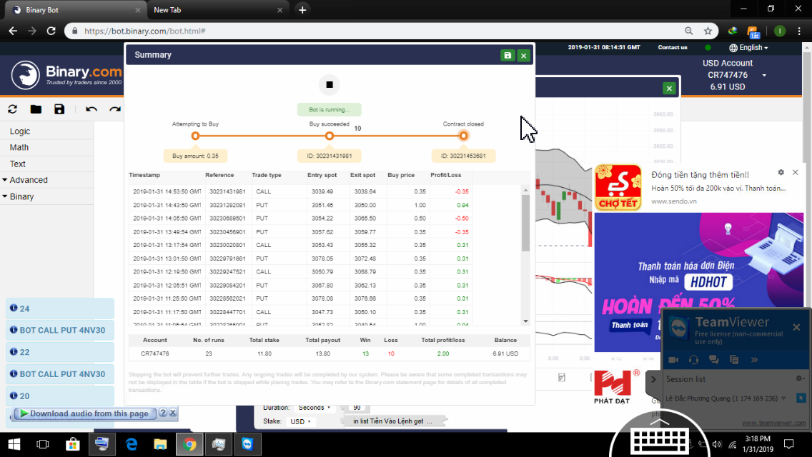Stop the running bot with the stop button
Image resolution: width=812 pixels, height=457 pixels.
pyautogui.click(x=329, y=85)
